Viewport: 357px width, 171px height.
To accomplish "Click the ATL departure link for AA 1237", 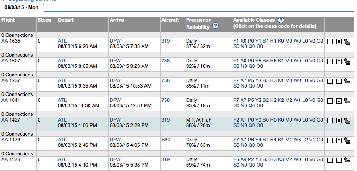I will [62, 81].
